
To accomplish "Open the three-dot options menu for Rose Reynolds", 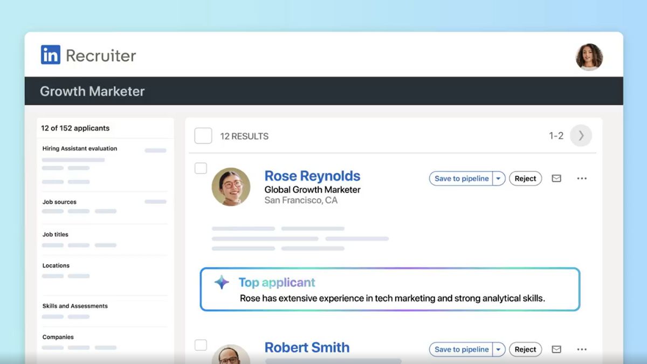I will click(581, 178).
